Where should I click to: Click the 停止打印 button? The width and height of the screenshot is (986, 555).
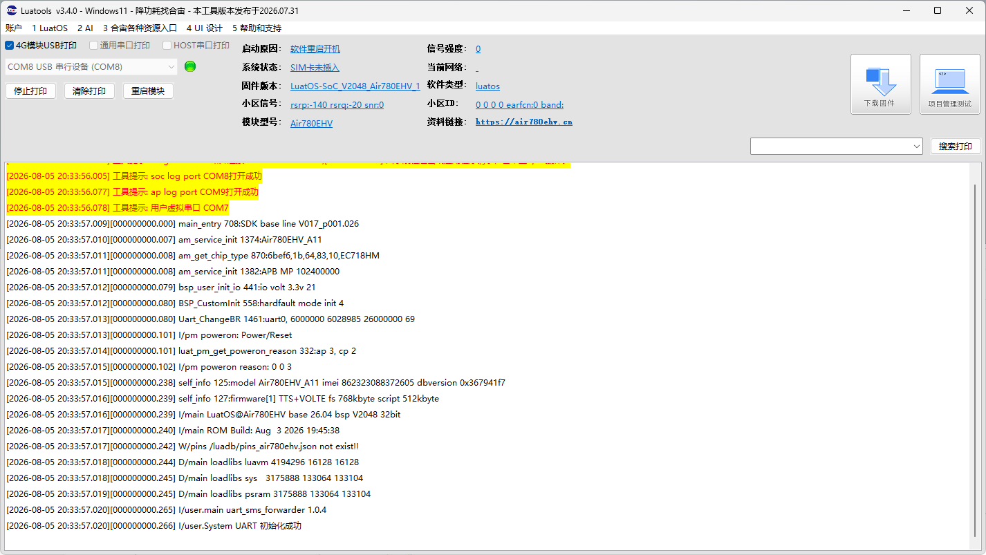30,91
